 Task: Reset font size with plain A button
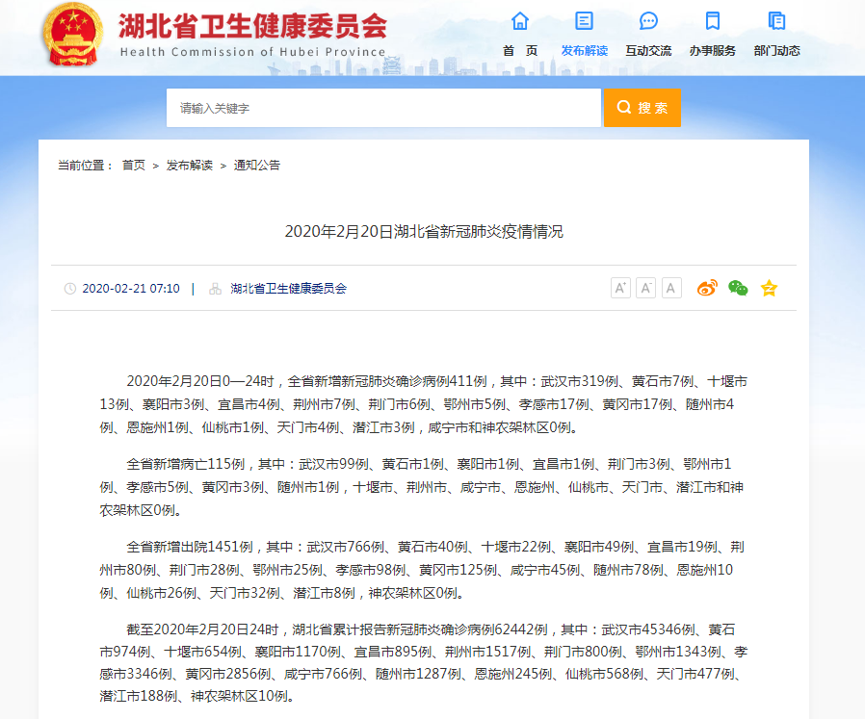(x=671, y=288)
